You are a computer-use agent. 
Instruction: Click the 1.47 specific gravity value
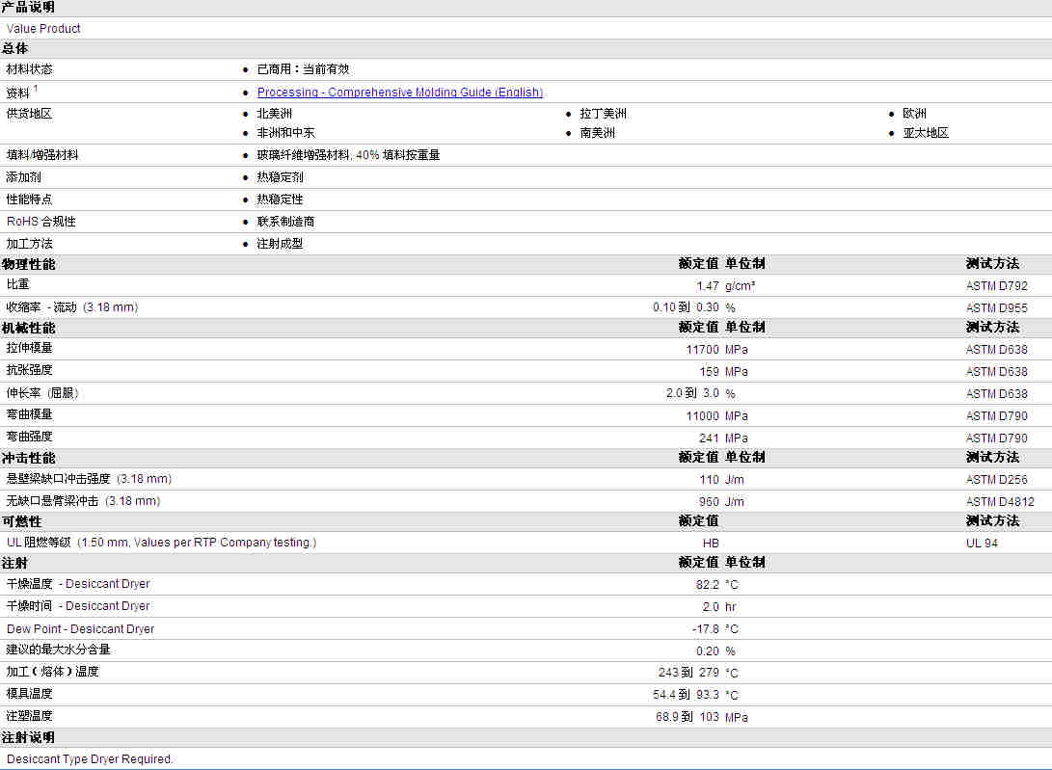point(708,286)
